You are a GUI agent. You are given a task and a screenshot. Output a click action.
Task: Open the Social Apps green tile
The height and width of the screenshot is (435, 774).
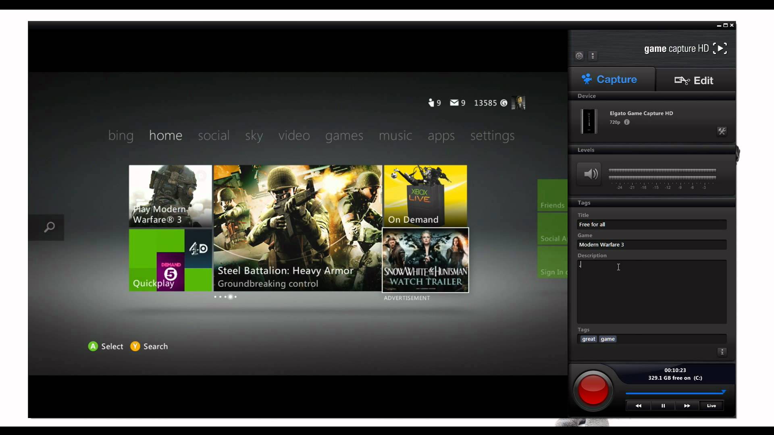point(552,229)
